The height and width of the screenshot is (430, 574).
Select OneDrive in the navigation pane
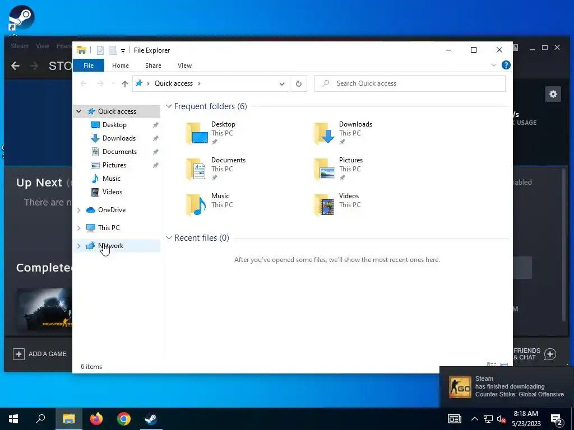click(112, 210)
